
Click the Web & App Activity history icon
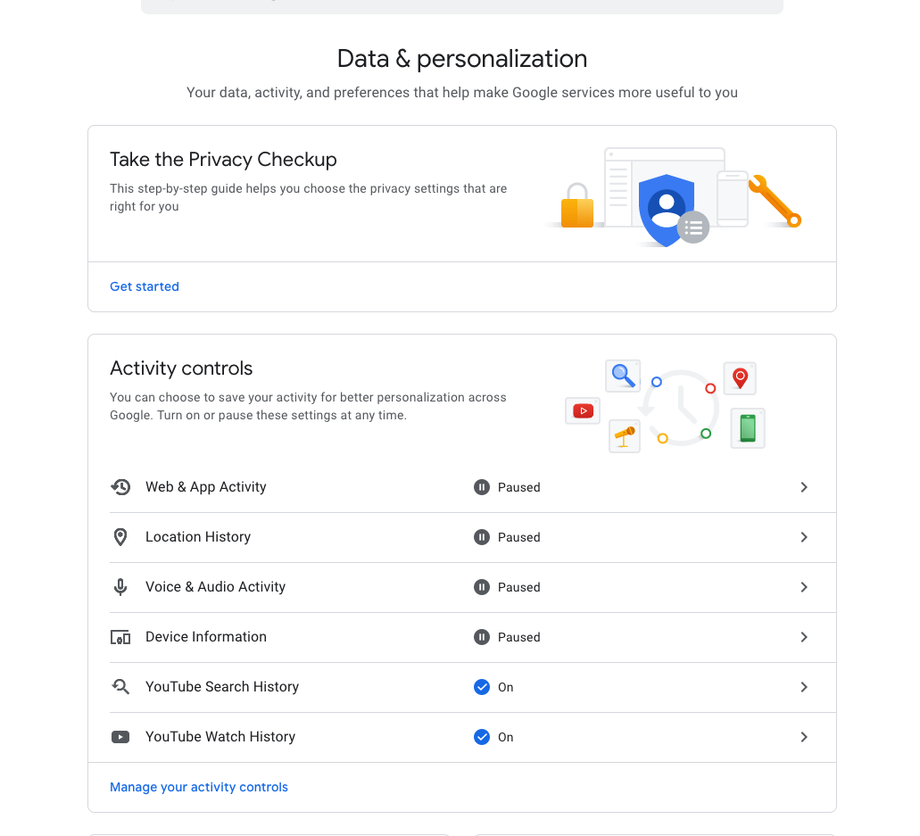120,487
